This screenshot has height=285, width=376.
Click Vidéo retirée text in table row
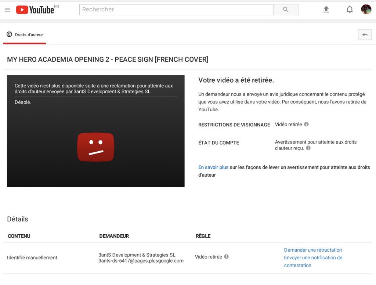pyautogui.click(x=209, y=257)
